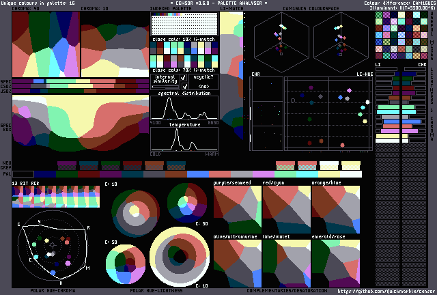Screen dimensions: 437x295
Task: Toggle the checkmark beside internal similarity
Action: click(x=183, y=77)
